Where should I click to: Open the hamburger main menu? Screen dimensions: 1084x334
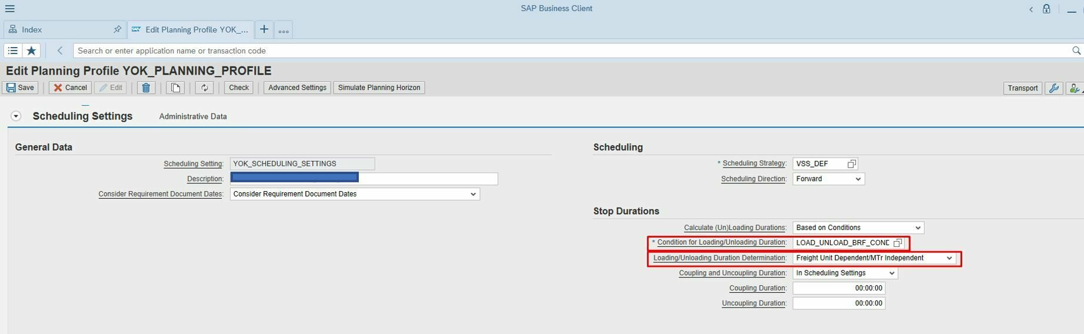pyautogui.click(x=10, y=9)
